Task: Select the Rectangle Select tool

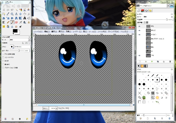Action: 4,10
